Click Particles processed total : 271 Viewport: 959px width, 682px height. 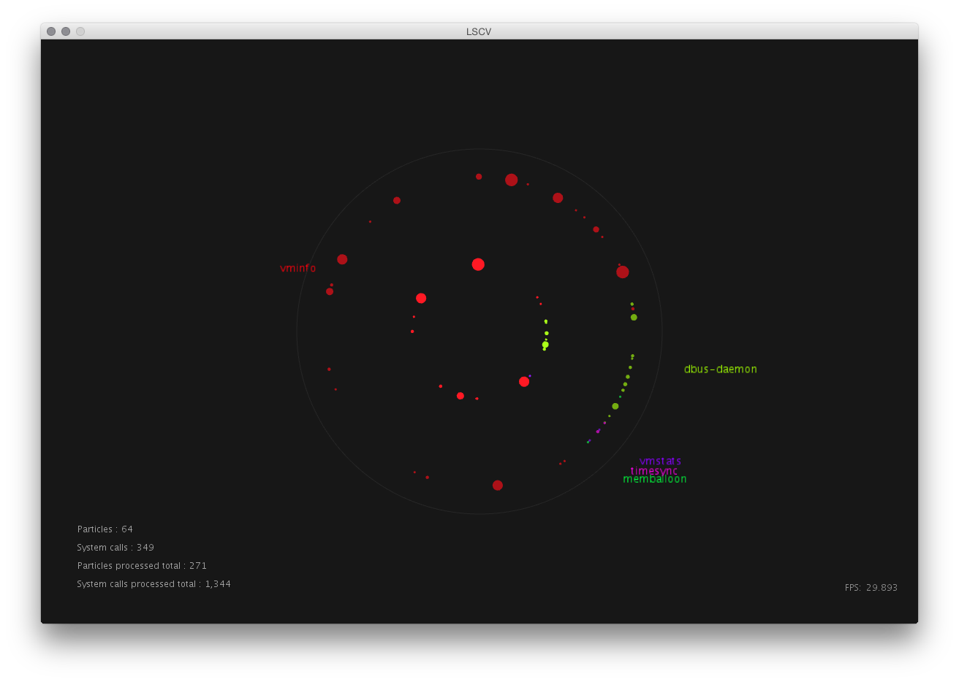tap(142, 565)
